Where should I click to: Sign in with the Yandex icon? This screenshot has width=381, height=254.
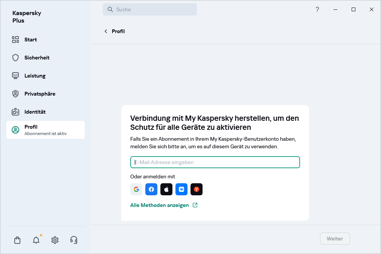click(x=196, y=189)
